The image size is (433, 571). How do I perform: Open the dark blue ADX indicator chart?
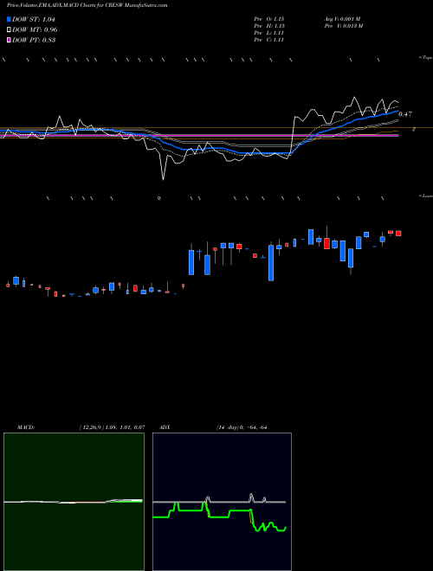click(222, 502)
